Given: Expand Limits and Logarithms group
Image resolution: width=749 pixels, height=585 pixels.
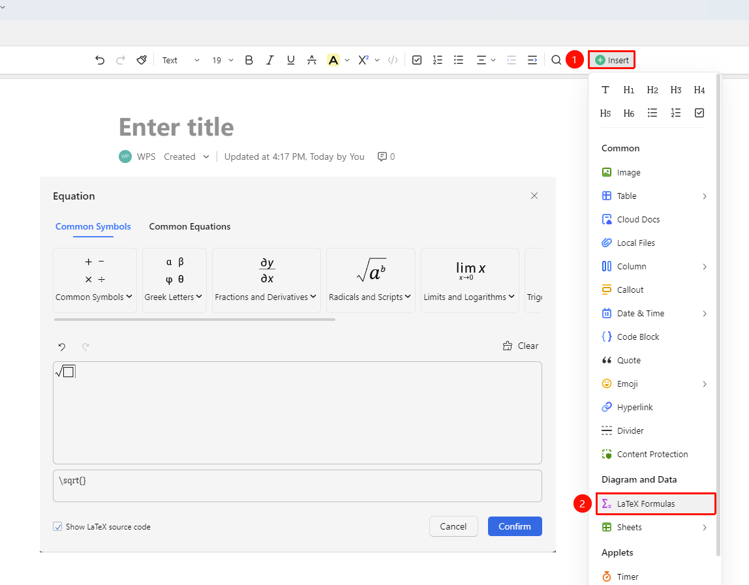Looking at the screenshot, I should 470,280.
